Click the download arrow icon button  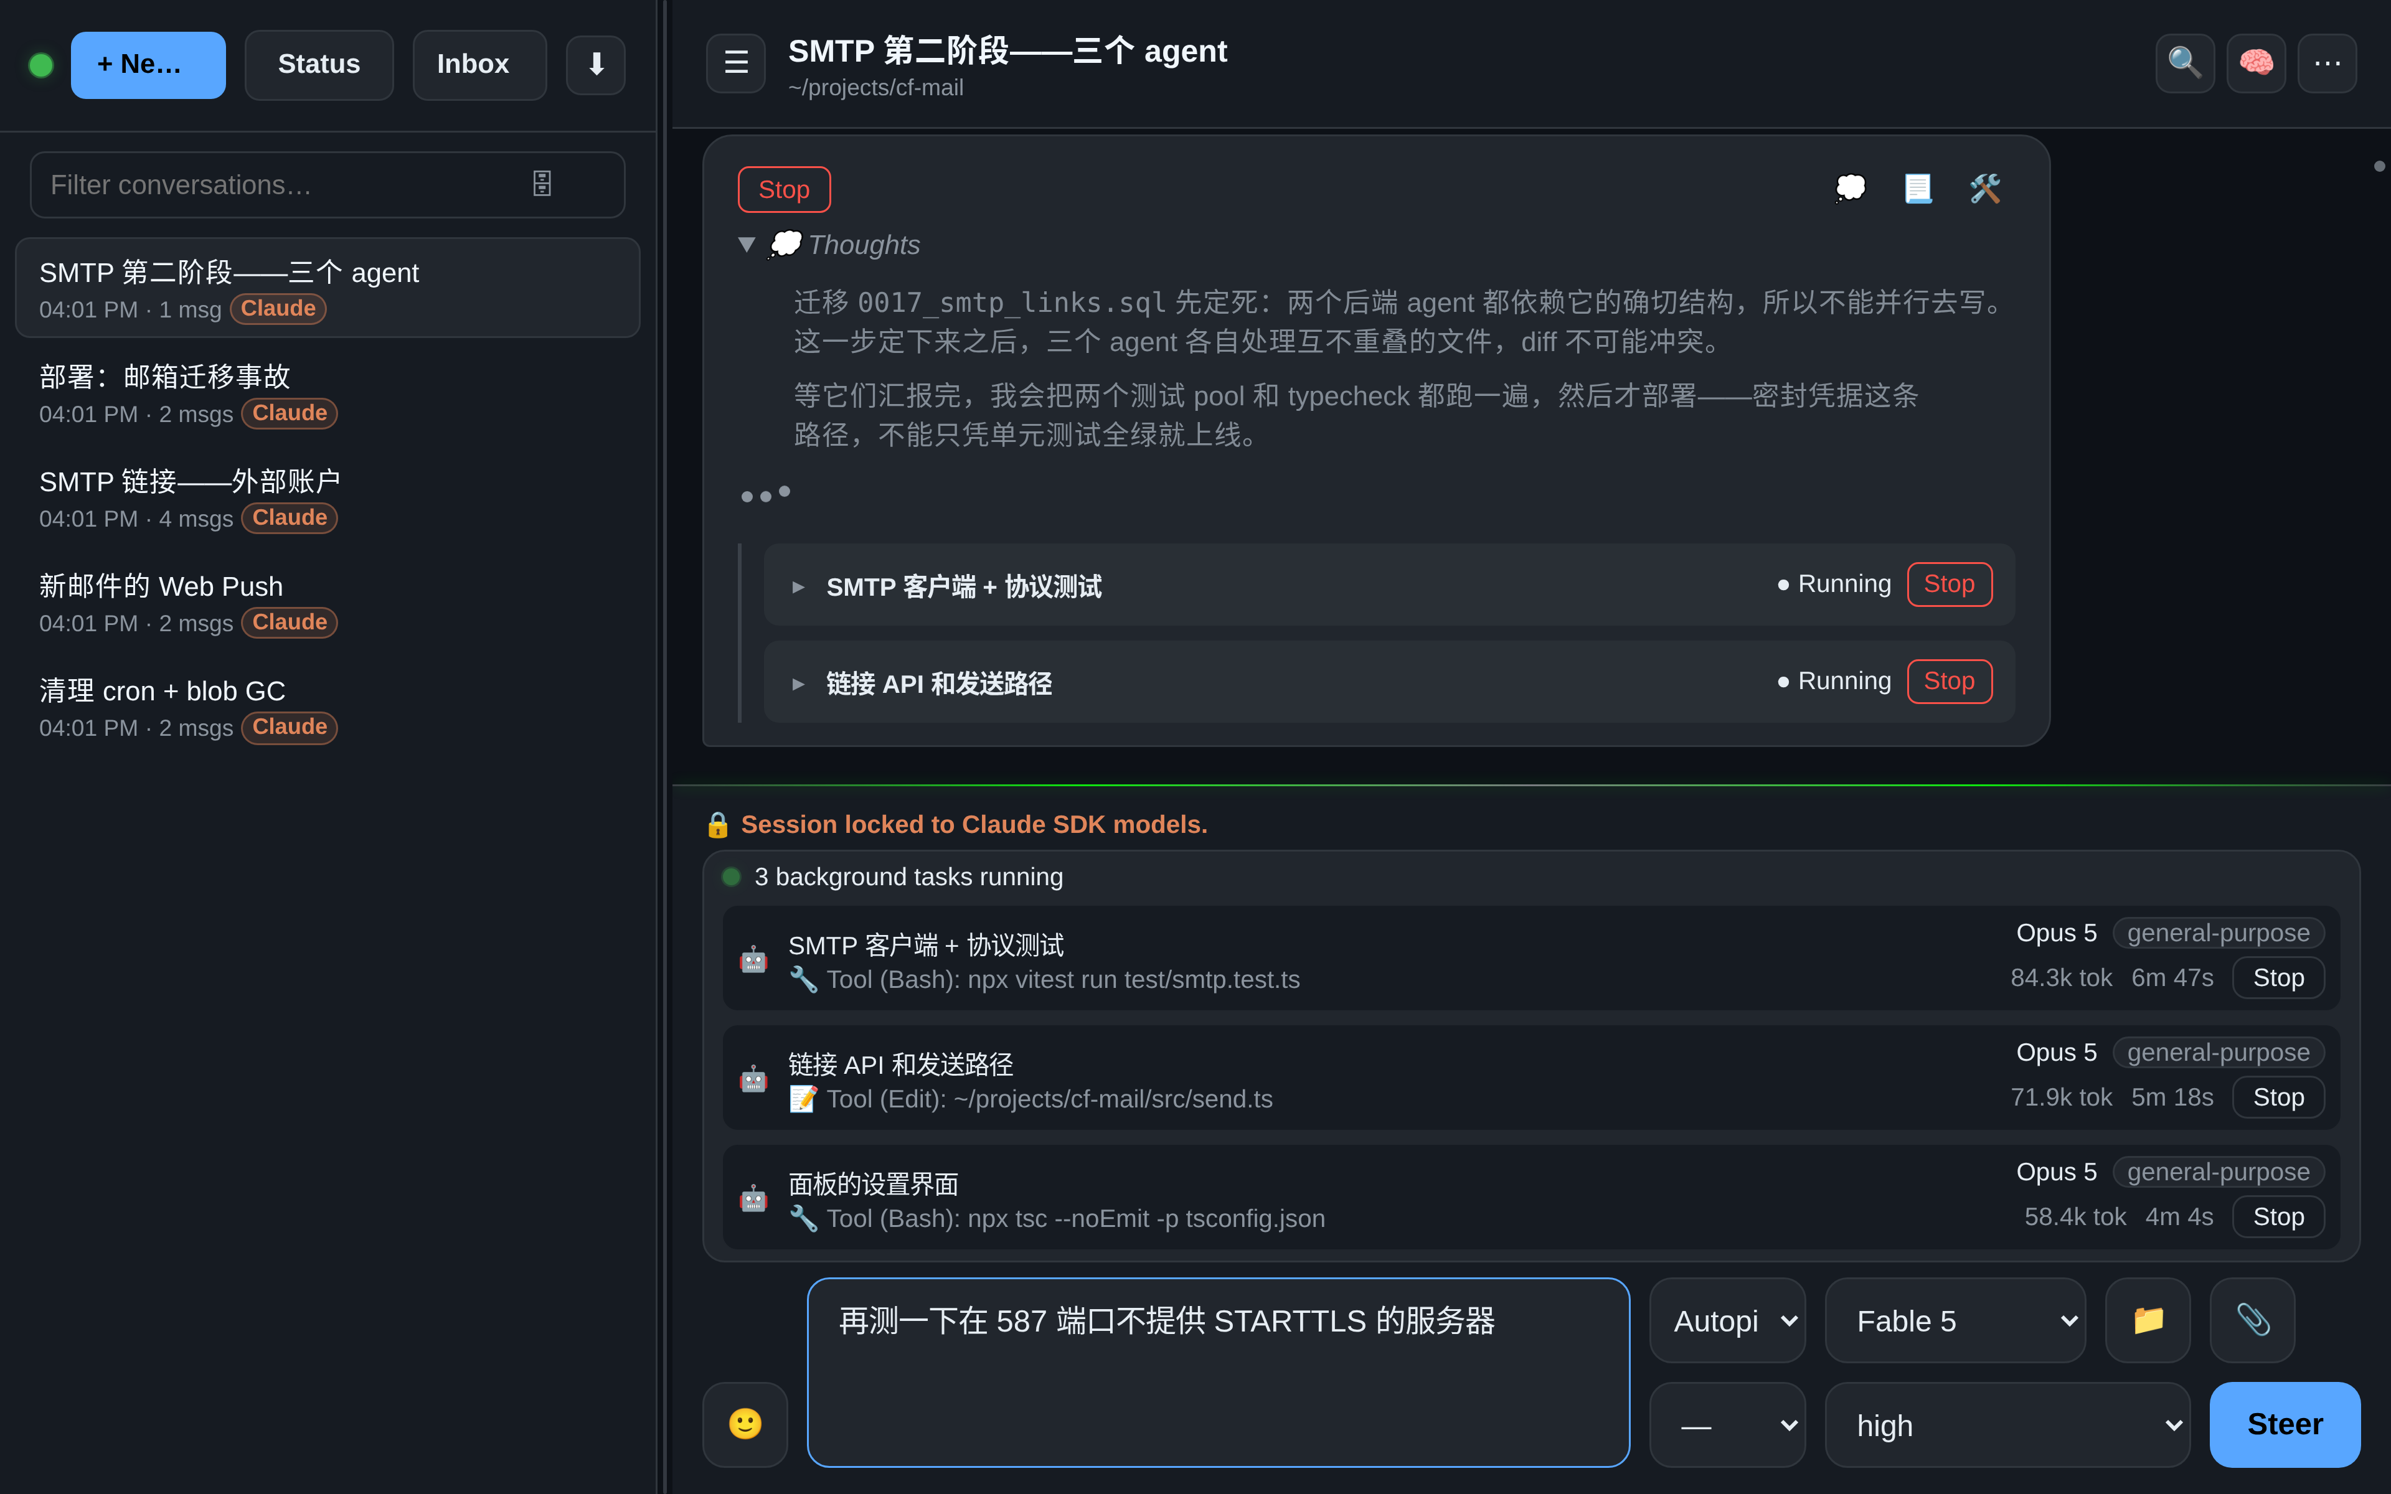click(x=596, y=65)
